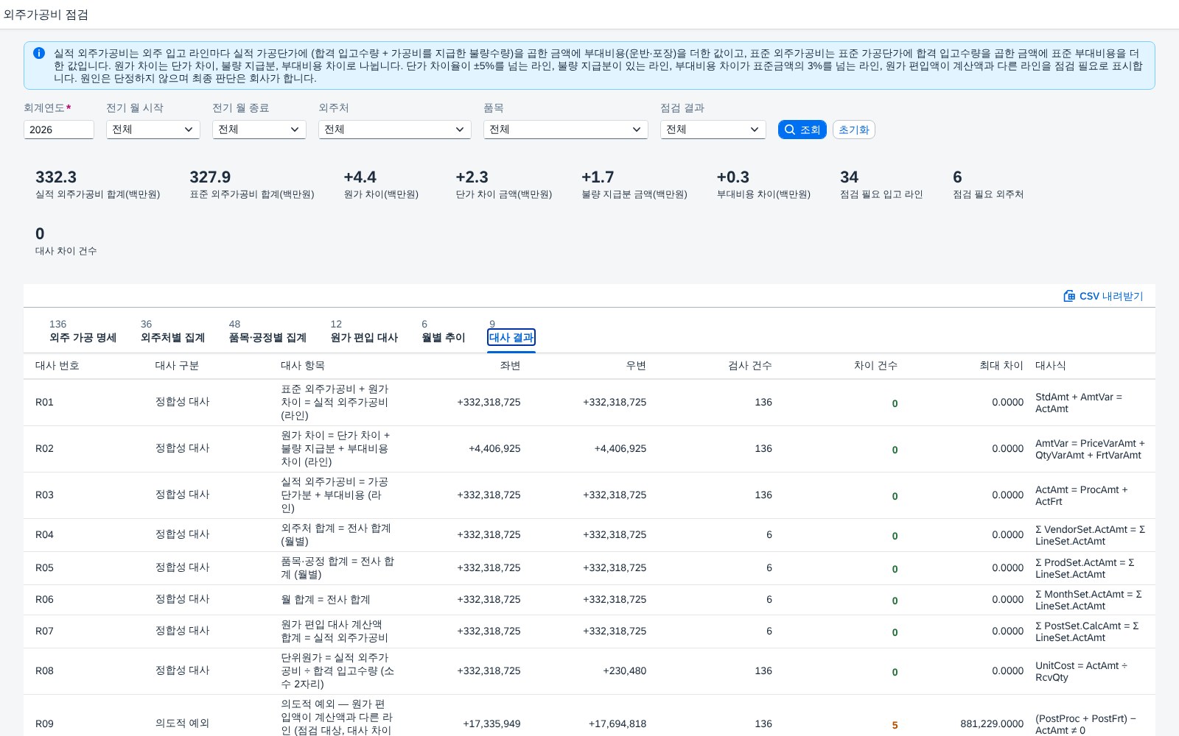Click the 초기화 reset button
This screenshot has height=736, width=1179.
[854, 130]
